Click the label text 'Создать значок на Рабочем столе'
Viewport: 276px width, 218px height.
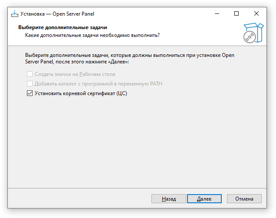click(75, 74)
